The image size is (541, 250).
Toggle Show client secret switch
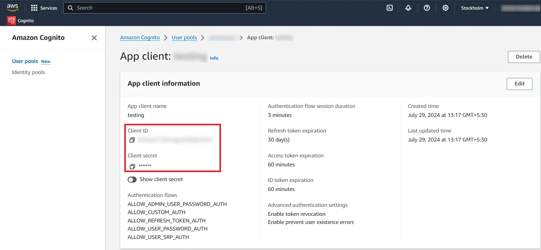(x=132, y=180)
